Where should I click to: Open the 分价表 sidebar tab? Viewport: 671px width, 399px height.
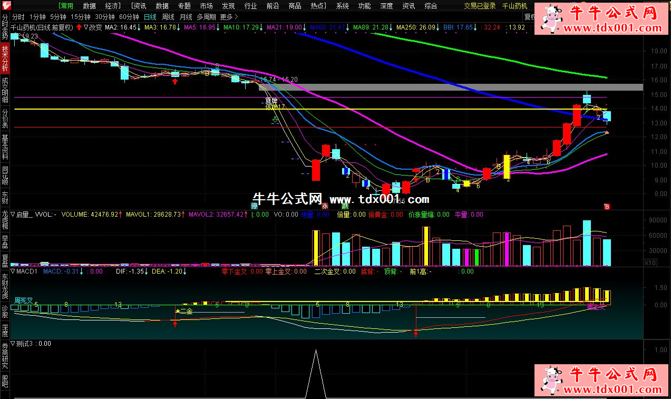click(x=5, y=120)
